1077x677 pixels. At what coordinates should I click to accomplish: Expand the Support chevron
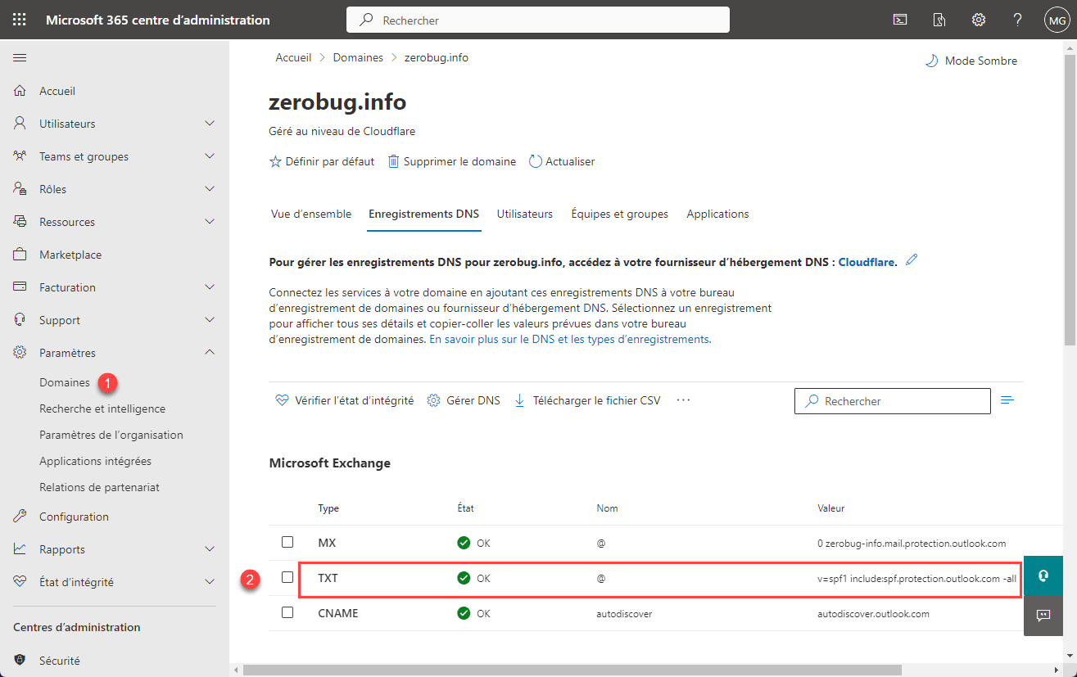point(210,320)
